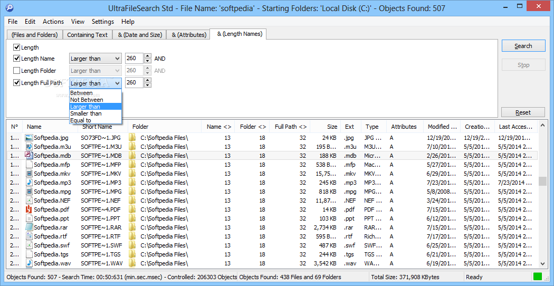
Task: Choose 'Between' from the dropdown list
Action: click(95, 93)
